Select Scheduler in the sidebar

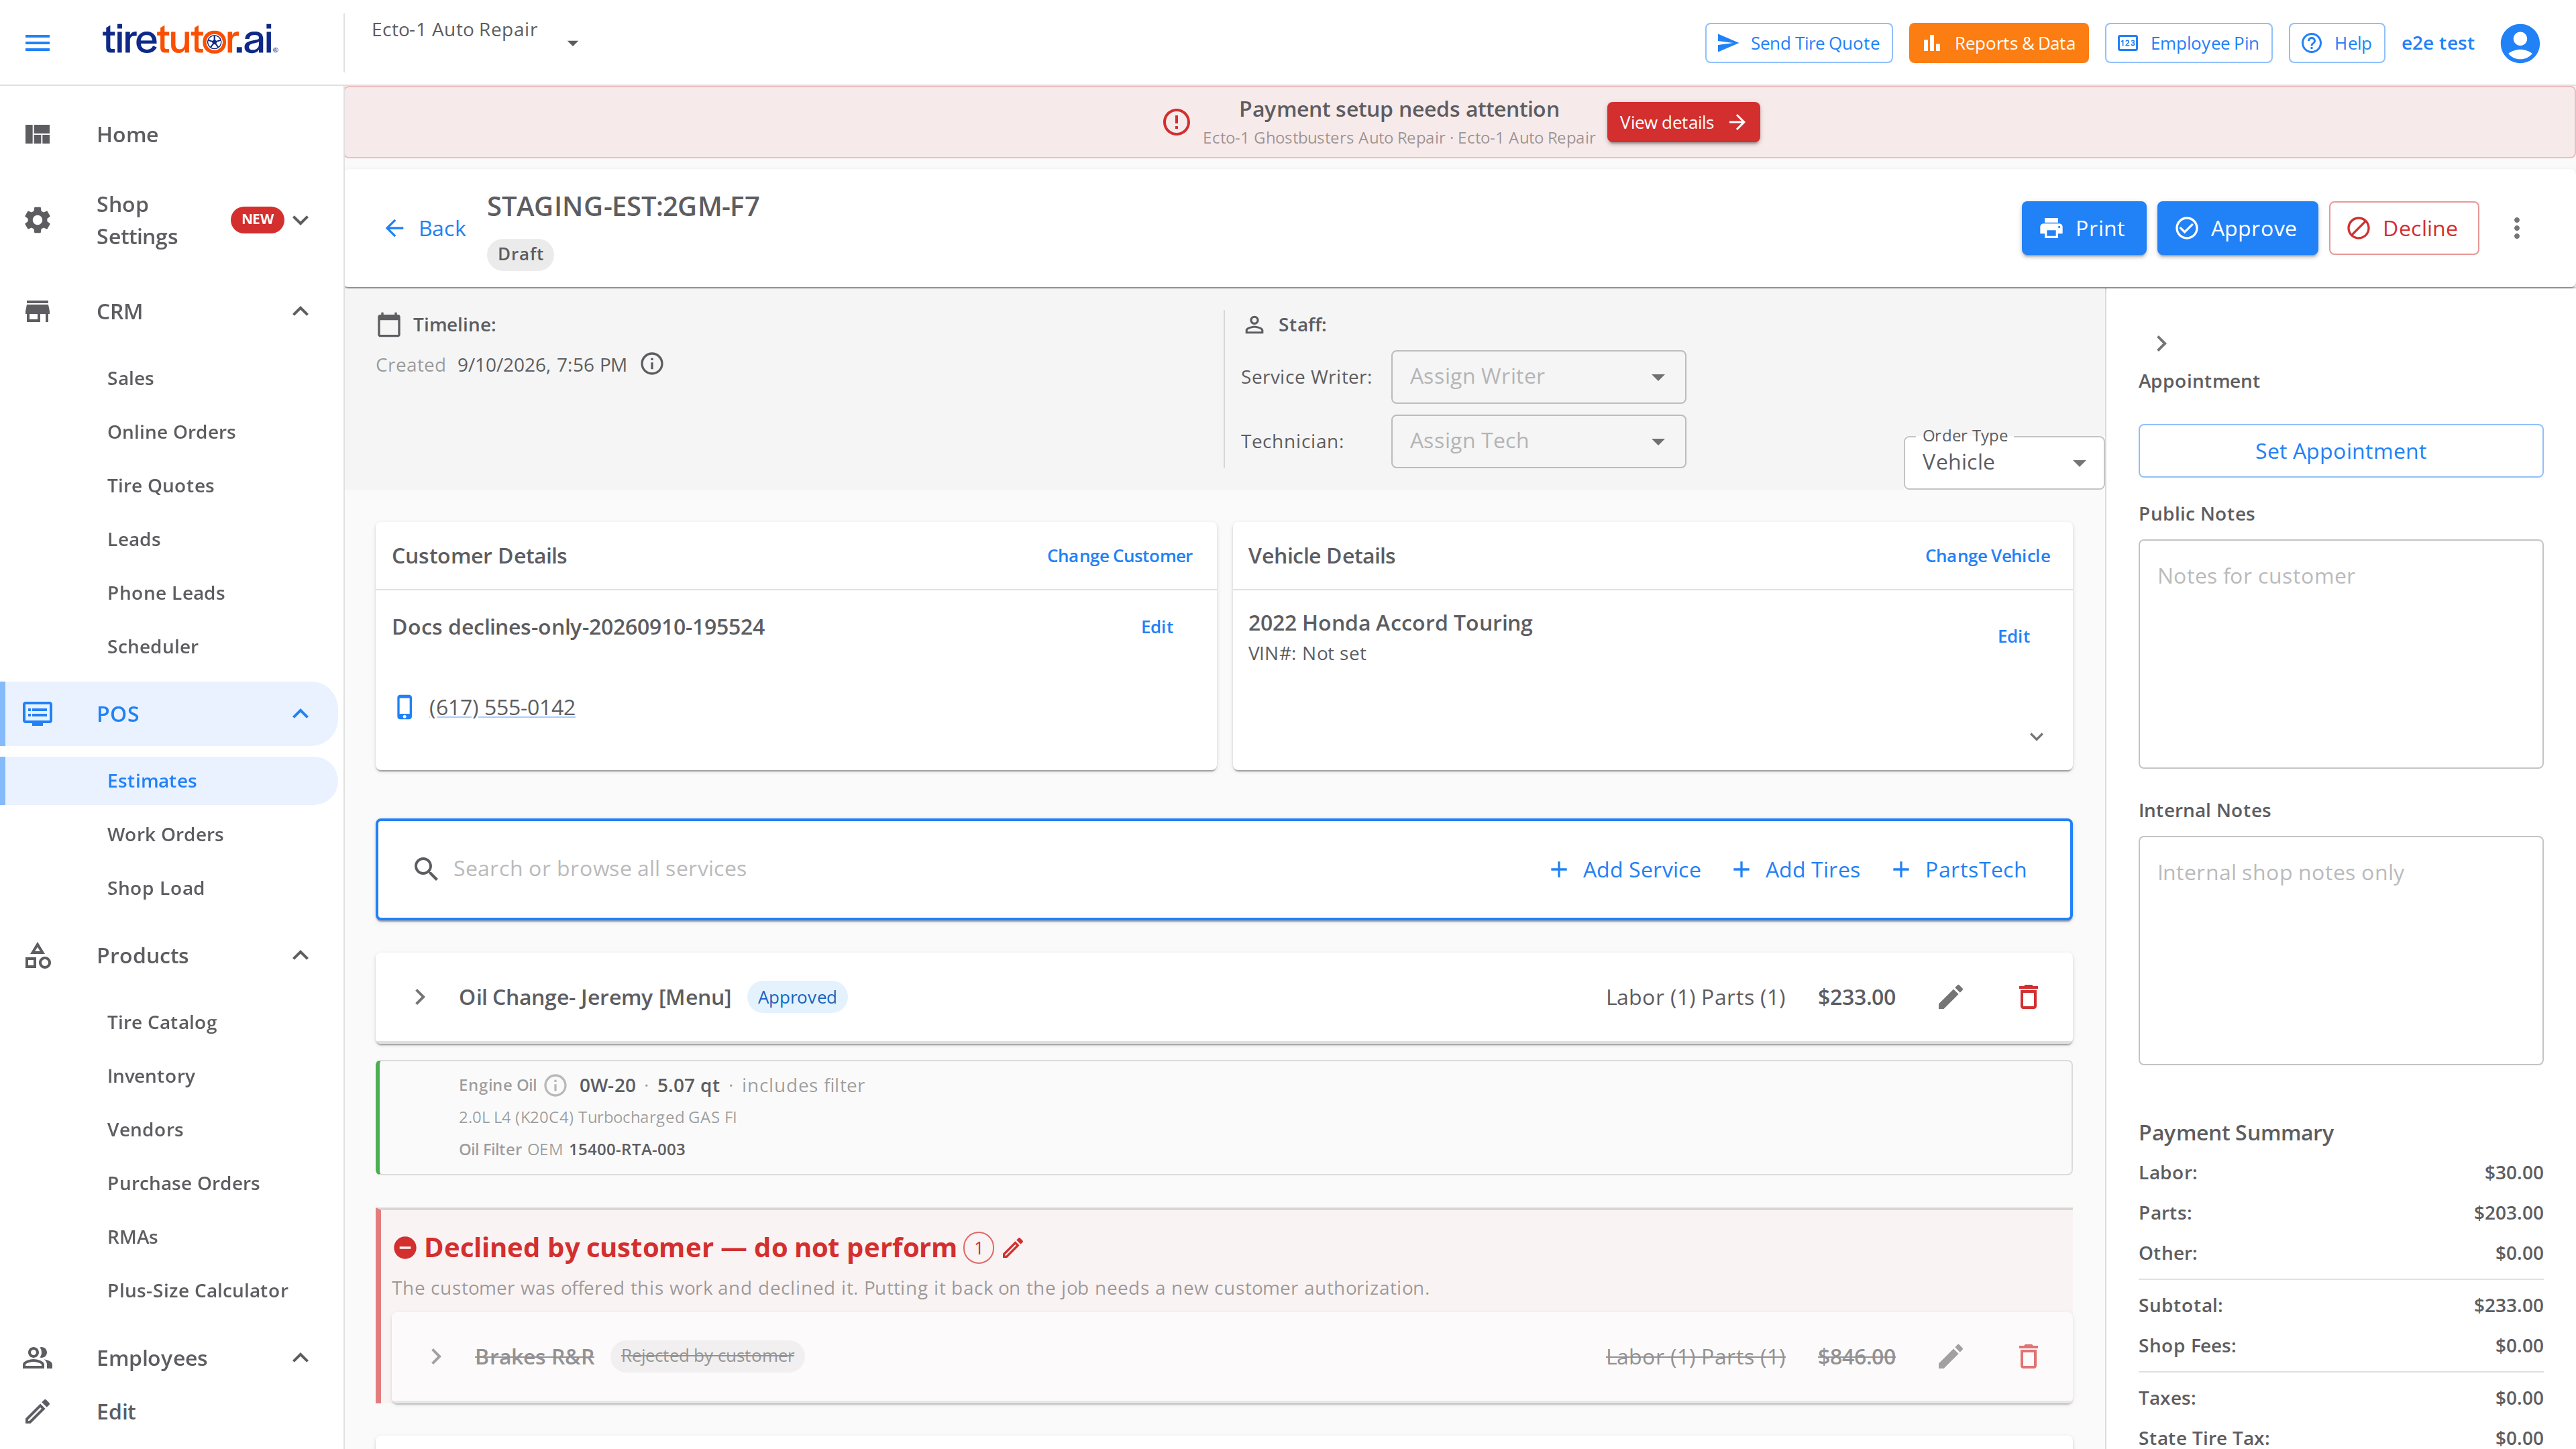[152, 646]
